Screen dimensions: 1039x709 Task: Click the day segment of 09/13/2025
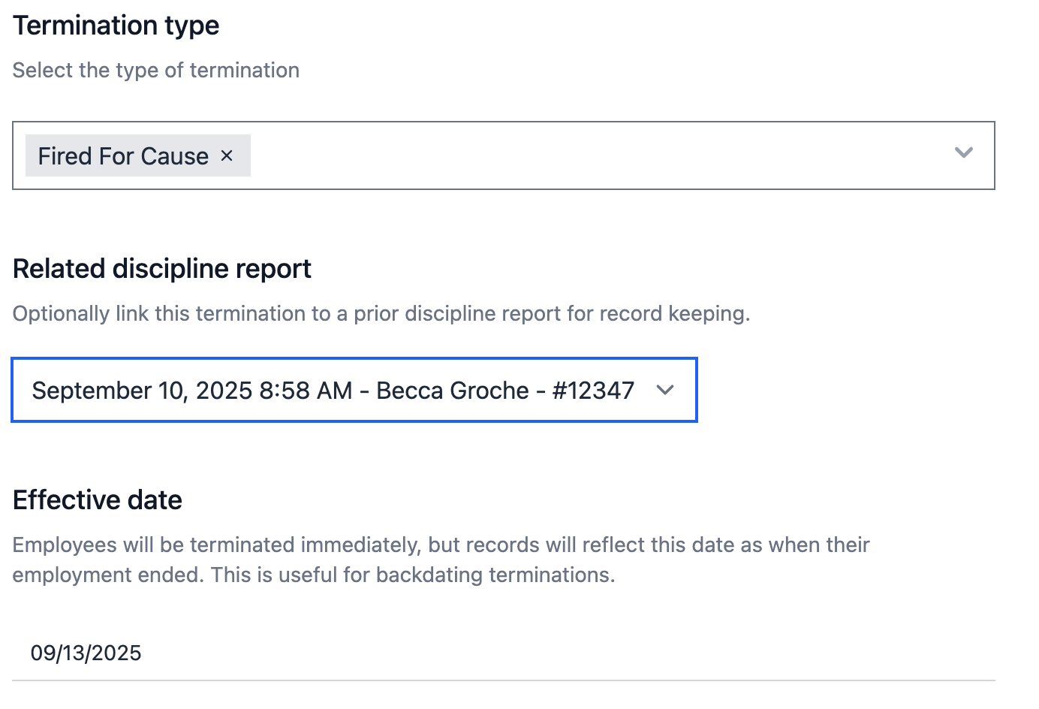tap(71, 653)
